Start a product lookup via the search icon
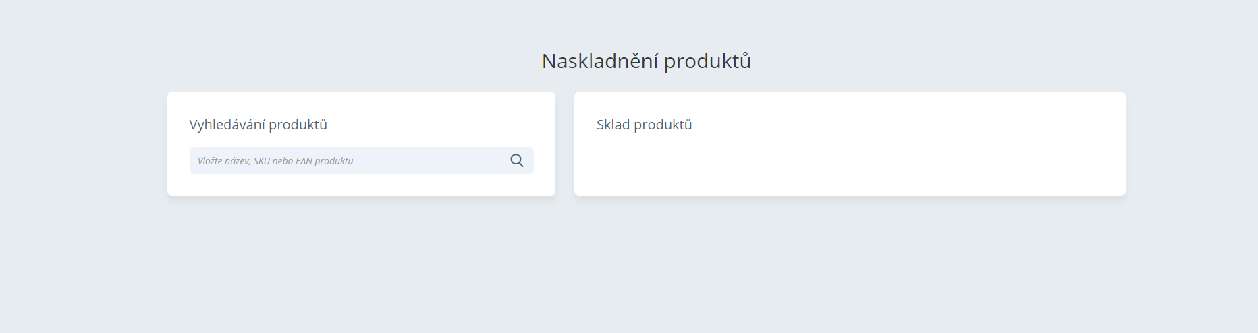The image size is (1258, 333). (x=517, y=160)
